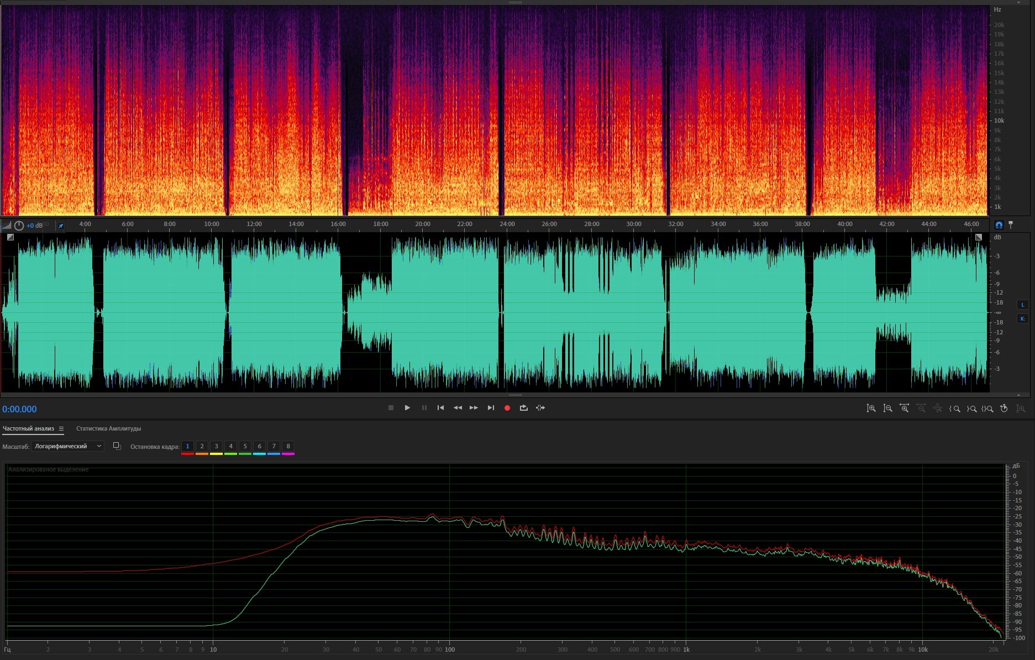Click the fade-in handle on waveform
The width and height of the screenshot is (1035, 660).
coord(10,237)
